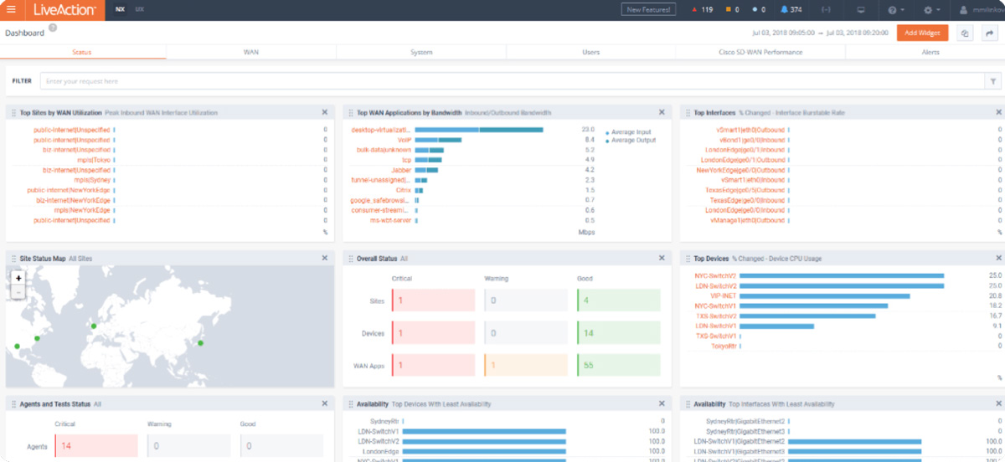
Task: Click the filter funnel icon
Action: pos(993,81)
